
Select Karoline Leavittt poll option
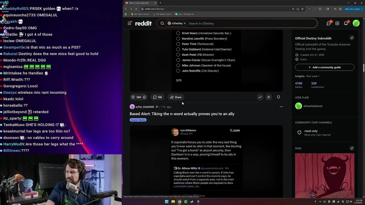178,39
